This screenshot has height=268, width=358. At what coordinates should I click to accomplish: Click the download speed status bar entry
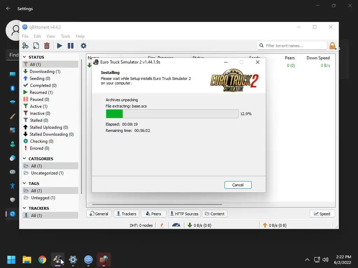click(199, 225)
